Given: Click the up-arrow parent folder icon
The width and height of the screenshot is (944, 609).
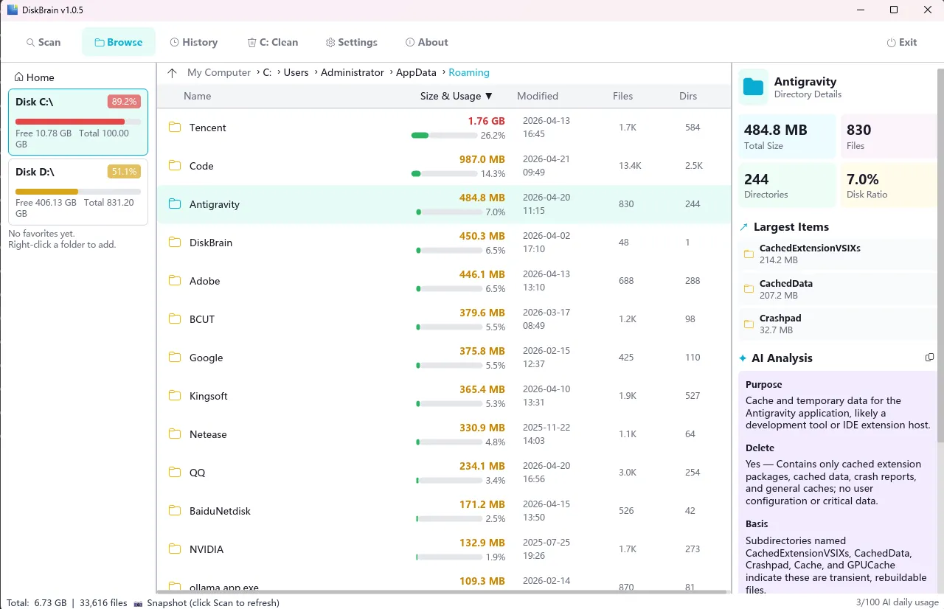Looking at the screenshot, I should [172, 73].
